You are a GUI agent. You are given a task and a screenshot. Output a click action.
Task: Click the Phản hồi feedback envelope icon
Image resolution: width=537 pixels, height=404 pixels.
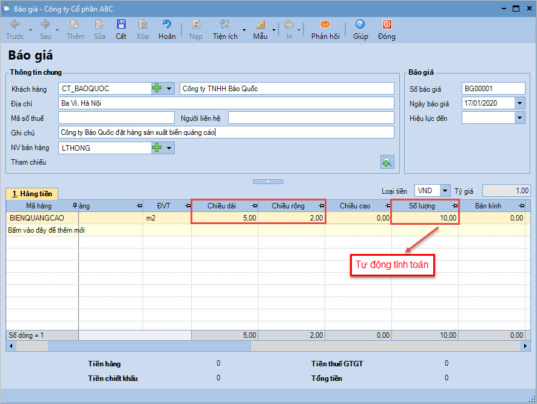[325, 25]
